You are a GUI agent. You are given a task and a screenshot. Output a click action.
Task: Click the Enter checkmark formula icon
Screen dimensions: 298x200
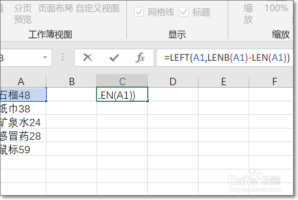114,58
